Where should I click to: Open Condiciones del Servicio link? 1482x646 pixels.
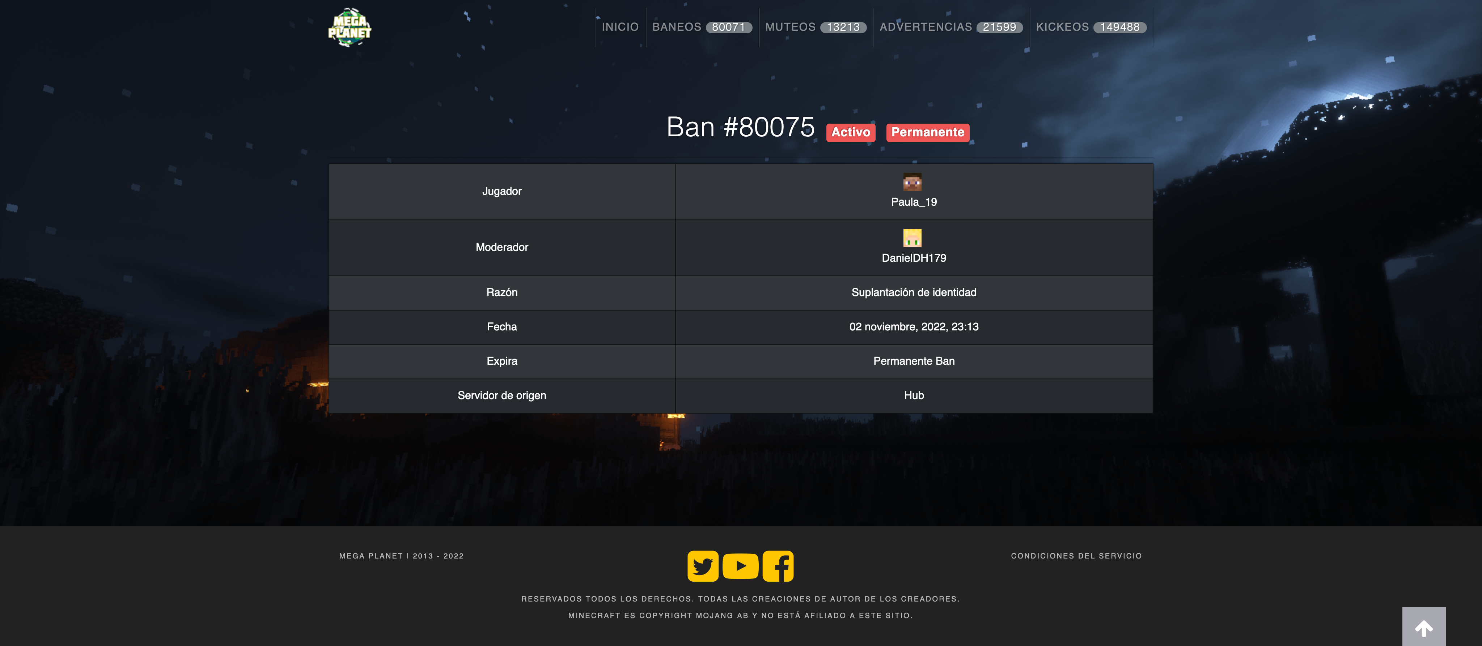(1076, 556)
